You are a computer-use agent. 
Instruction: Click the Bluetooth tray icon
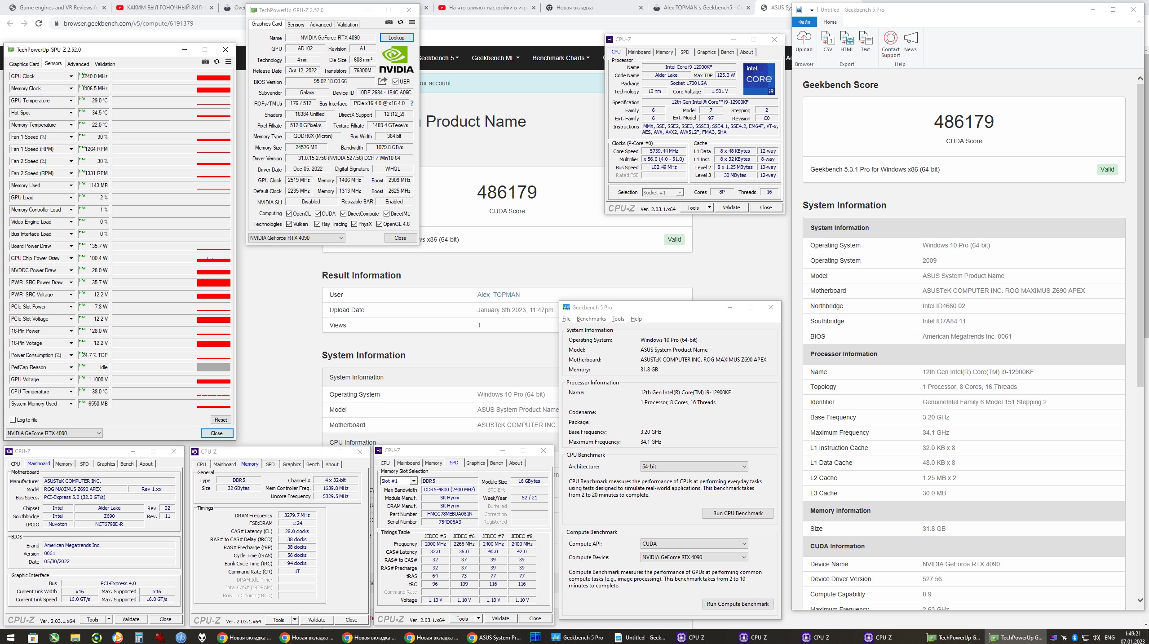1075,637
